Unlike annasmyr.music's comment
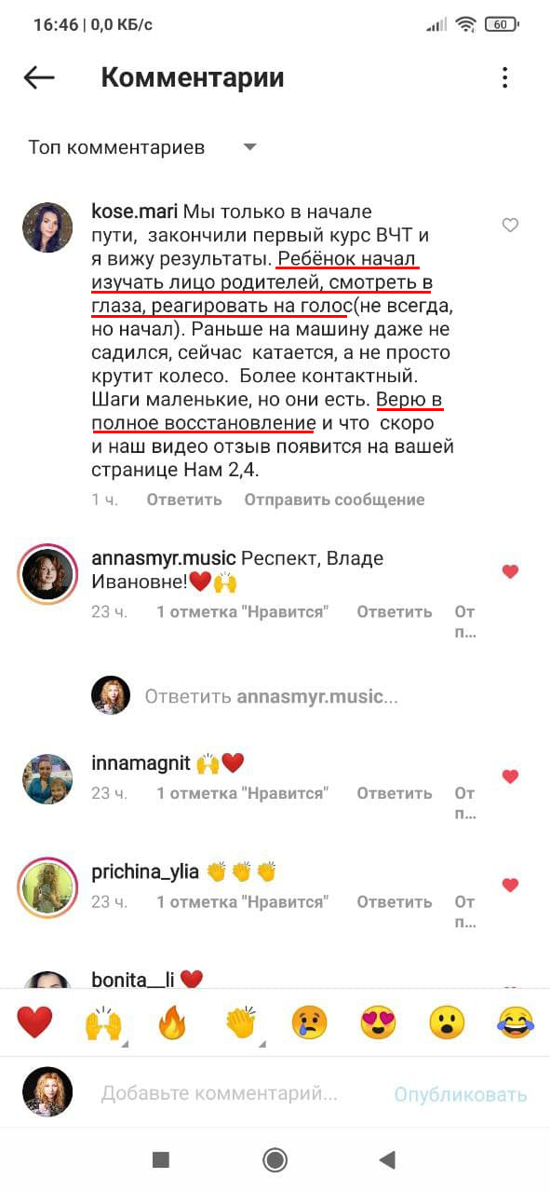Image resolution: width=550 pixels, height=1193 pixels. point(510,571)
